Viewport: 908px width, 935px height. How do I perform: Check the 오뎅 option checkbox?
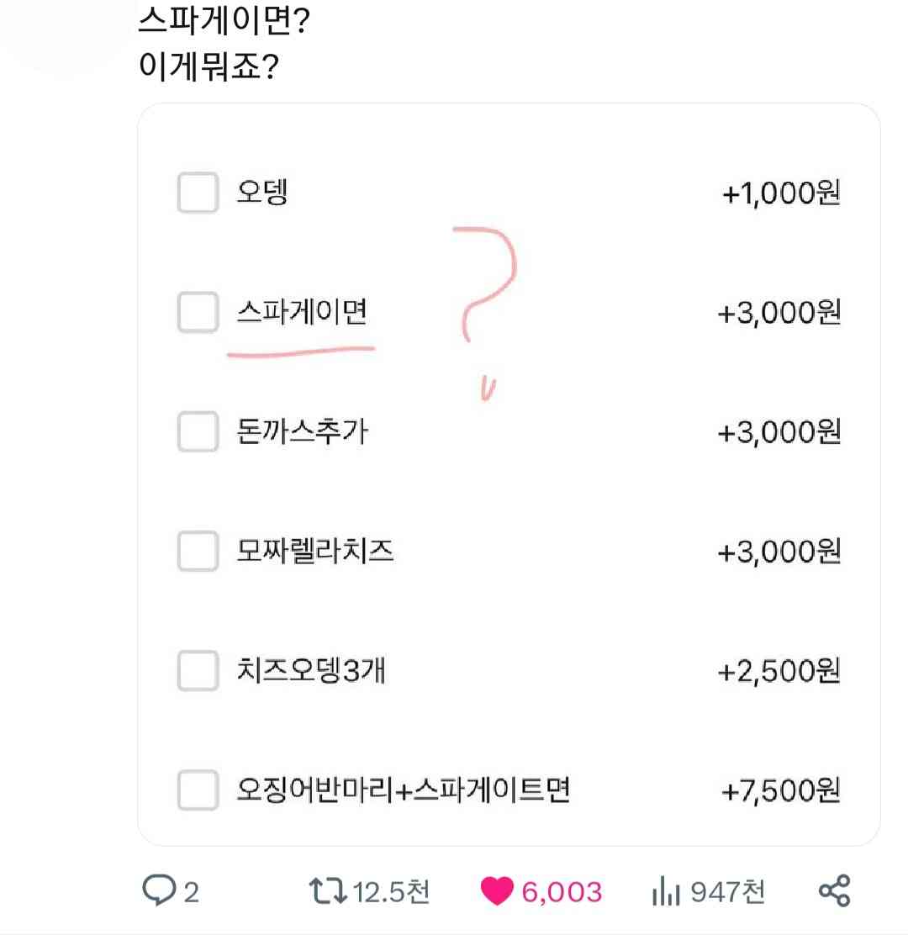pos(198,193)
